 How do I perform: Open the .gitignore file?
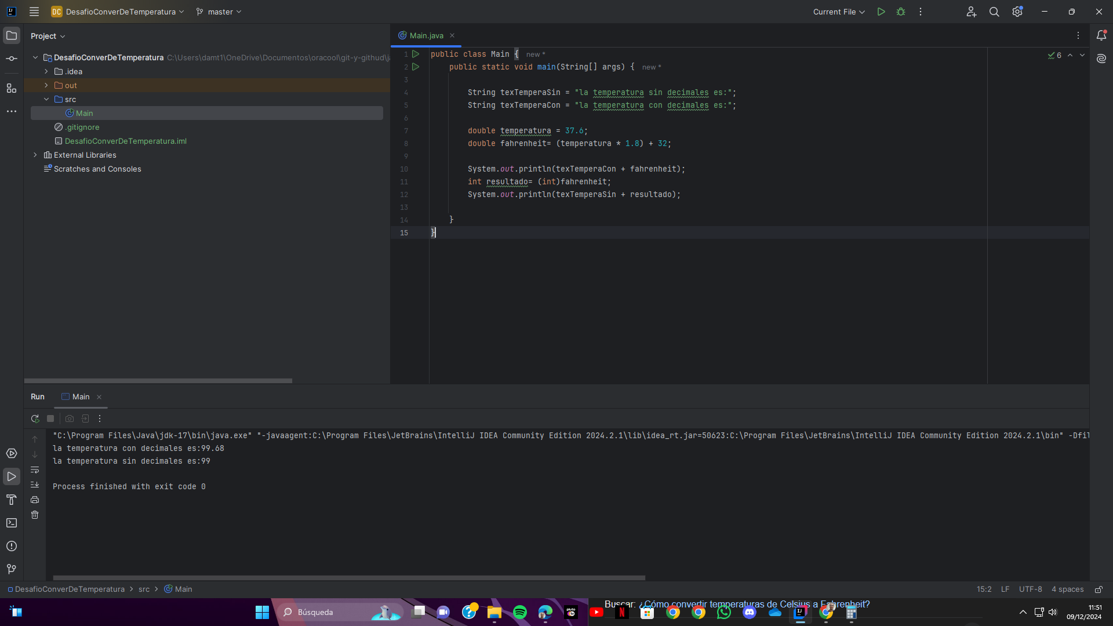point(82,127)
